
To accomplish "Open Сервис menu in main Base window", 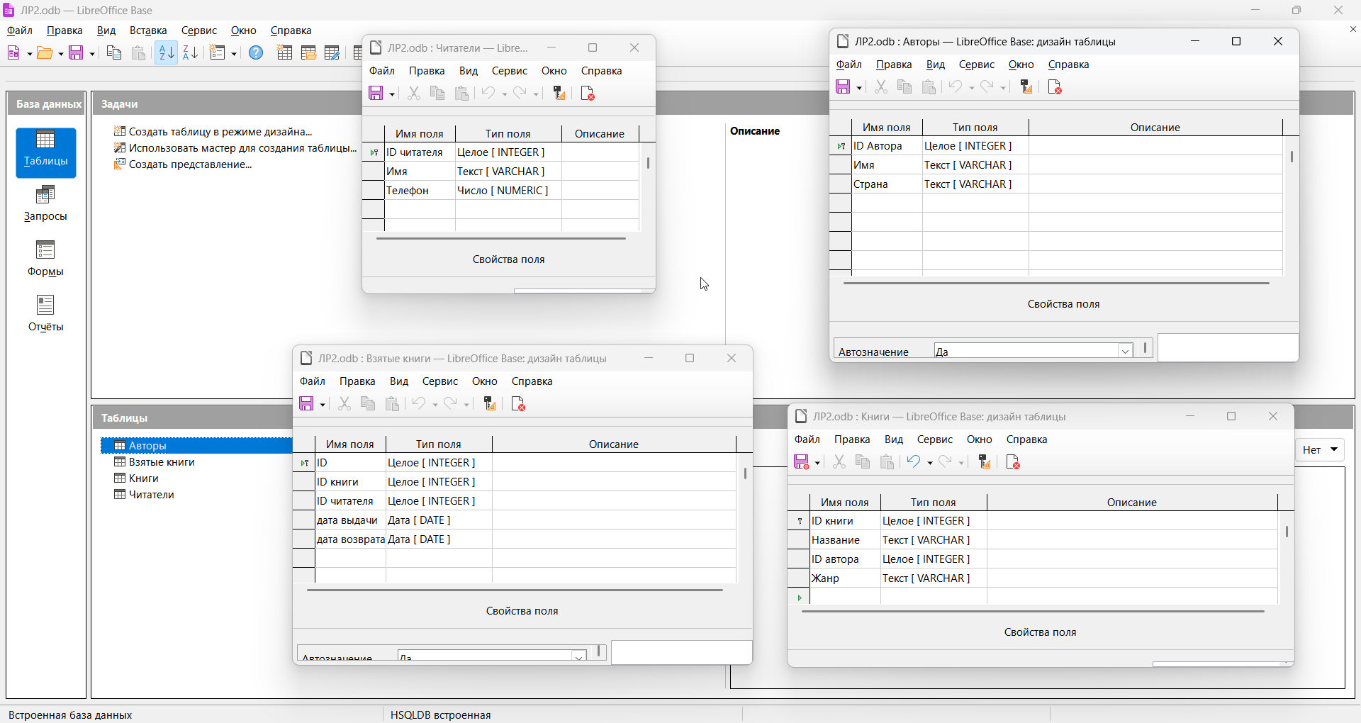I will click(x=199, y=30).
